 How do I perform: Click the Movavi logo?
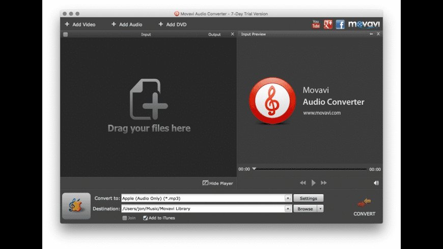point(364,24)
